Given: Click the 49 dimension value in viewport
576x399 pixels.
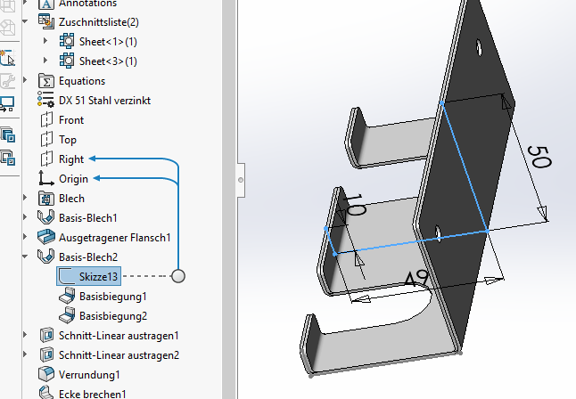Looking at the screenshot, I should [416, 279].
